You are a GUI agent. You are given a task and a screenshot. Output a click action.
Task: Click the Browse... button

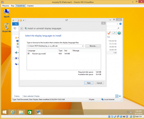93,46
